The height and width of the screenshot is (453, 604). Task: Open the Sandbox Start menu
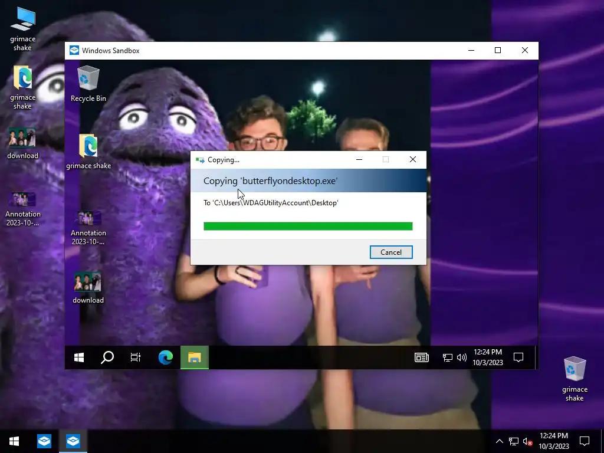(79, 357)
